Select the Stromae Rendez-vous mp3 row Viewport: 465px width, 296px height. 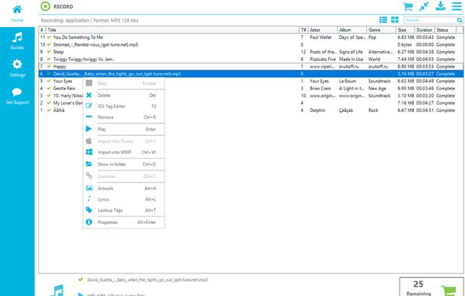[251, 44]
